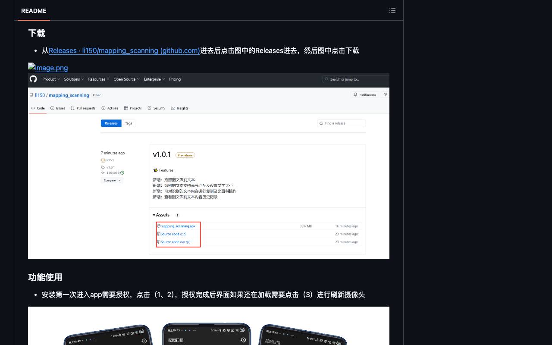This screenshot has height=345, width=552.
Task: Click the Projects tab in the screenshot
Action: (x=133, y=108)
